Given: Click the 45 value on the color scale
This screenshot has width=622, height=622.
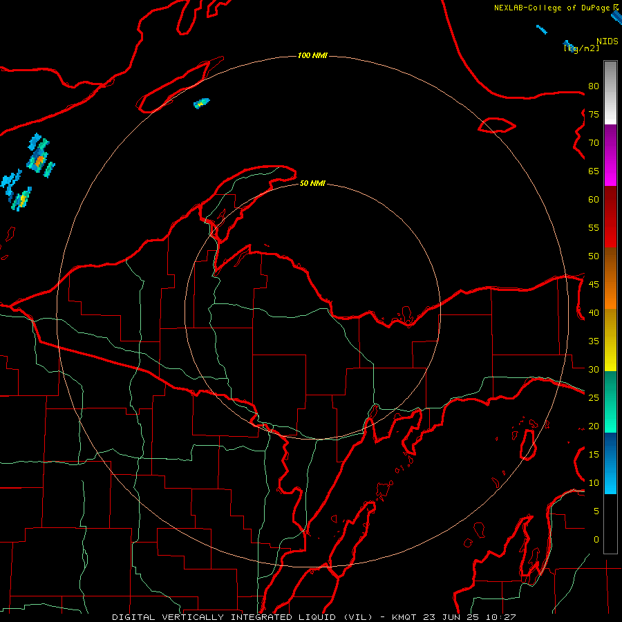Looking at the screenshot, I should (594, 285).
